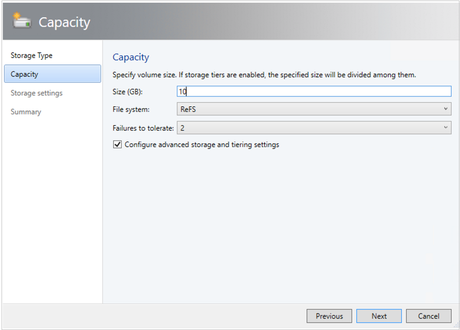The image size is (460, 330).
Task: Open the Summary step
Action: coord(26,112)
